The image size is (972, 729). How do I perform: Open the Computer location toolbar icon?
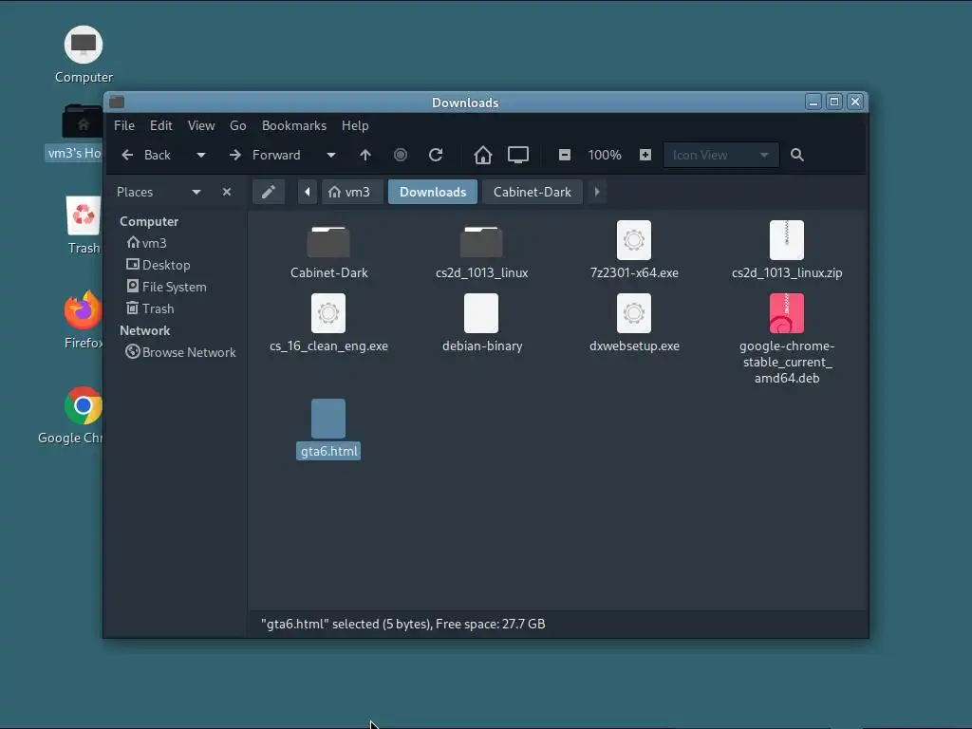(x=518, y=155)
